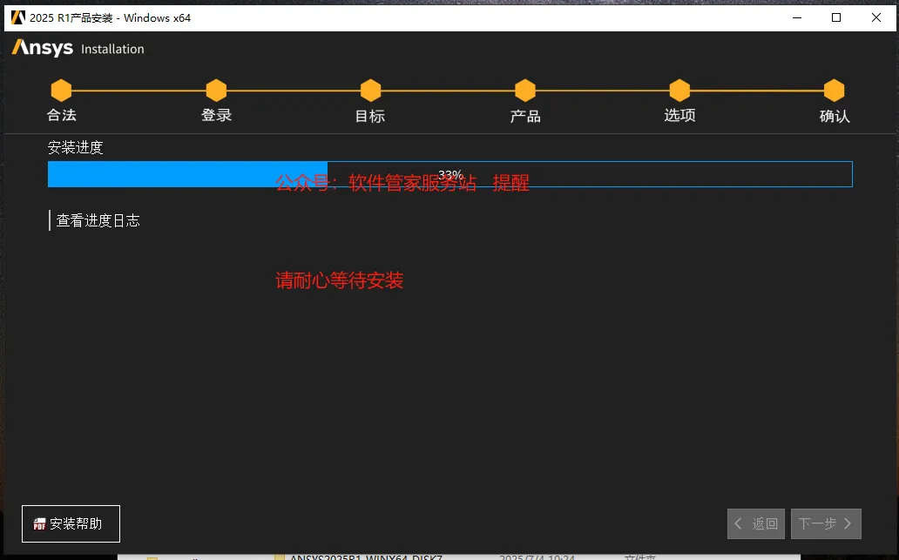Click the 目标 step label

[370, 116]
